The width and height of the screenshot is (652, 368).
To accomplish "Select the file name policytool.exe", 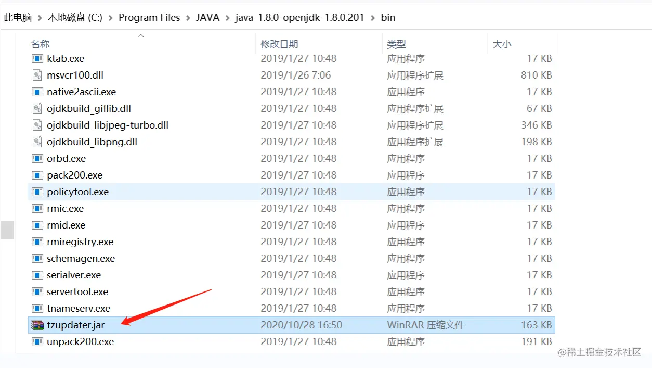I will click(78, 192).
